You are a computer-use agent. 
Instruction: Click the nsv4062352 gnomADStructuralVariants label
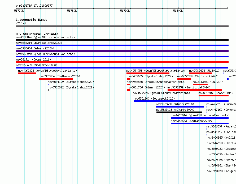point(47,71)
